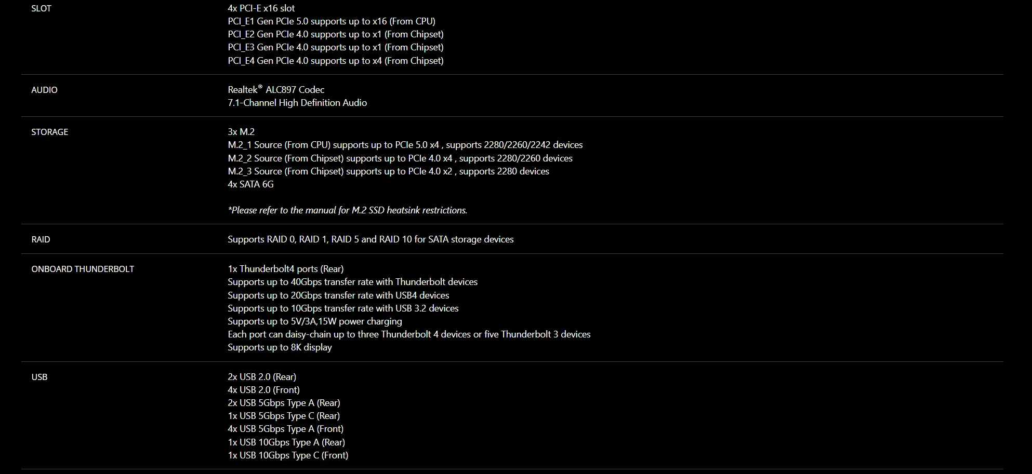Click the SLOT section label
The width and height of the screenshot is (1032, 474).
[41, 8]
